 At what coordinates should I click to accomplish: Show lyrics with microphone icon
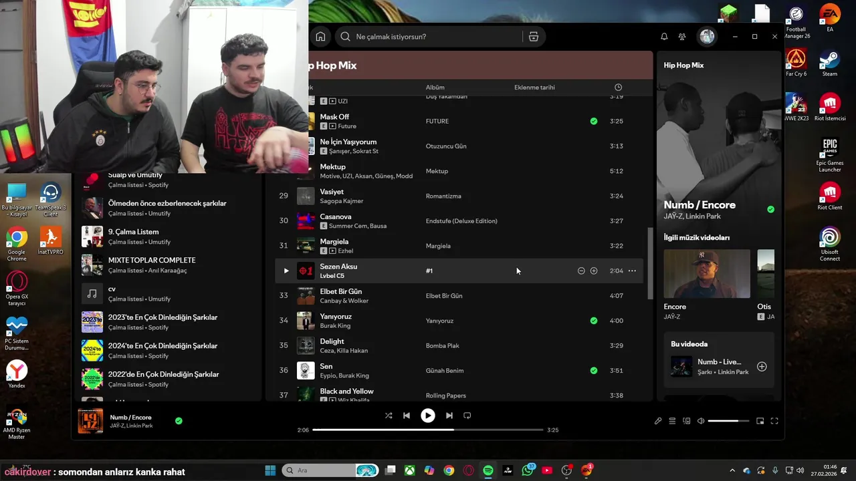point(658,421)
